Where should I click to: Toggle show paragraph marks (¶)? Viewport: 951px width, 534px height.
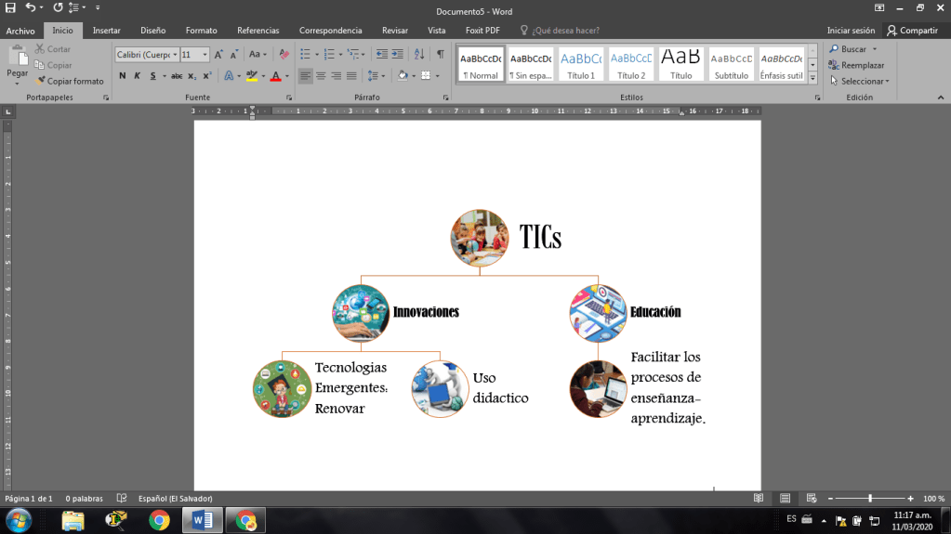(x=440, y=55)
